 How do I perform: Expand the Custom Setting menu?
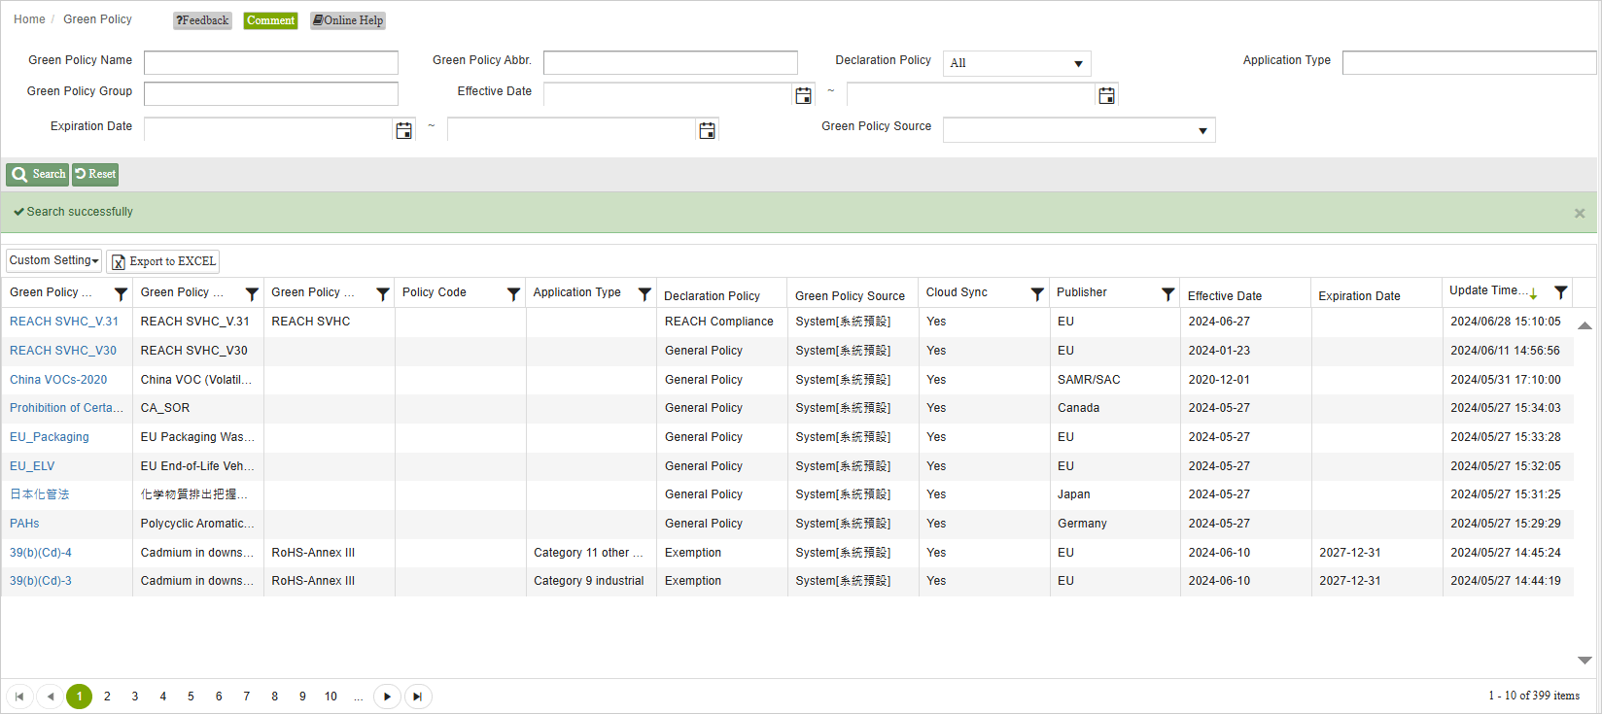coord(54,260)
